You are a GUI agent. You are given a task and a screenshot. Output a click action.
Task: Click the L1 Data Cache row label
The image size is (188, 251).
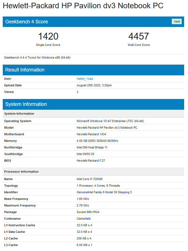[x=15, y=232]
